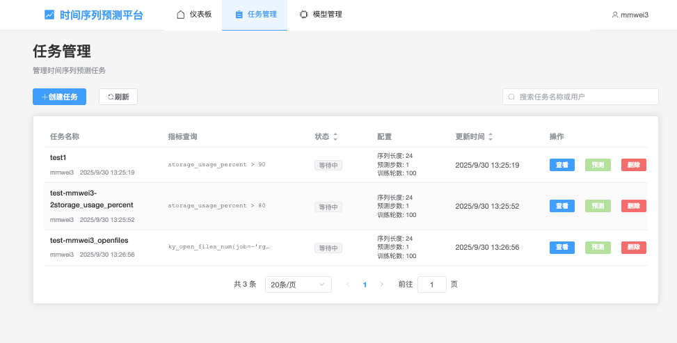Click 等待中 status of test-mmwei3_openfiles row
Image resolution: width=677 pixels, height=343 pixels.
coord(328,248)
